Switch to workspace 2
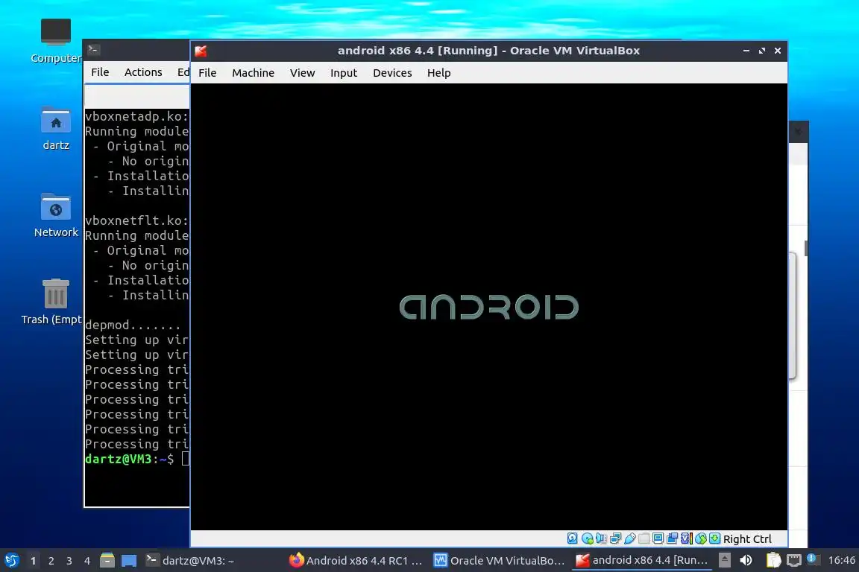The image size is (859, 572). [51, 561]
